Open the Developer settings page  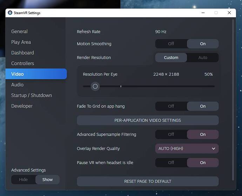click(22, 106)
